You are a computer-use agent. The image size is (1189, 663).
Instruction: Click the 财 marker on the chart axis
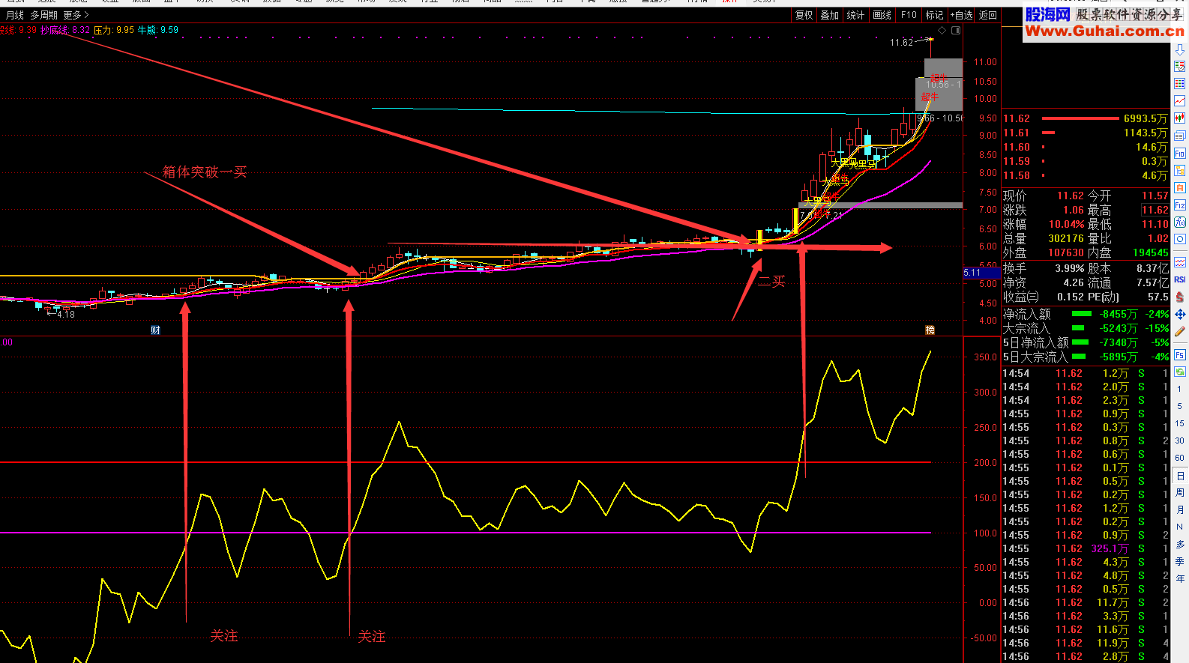pos(155,330)
